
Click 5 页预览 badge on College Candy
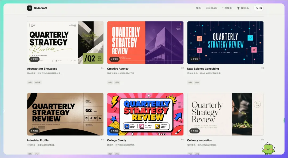coord(114,131)
